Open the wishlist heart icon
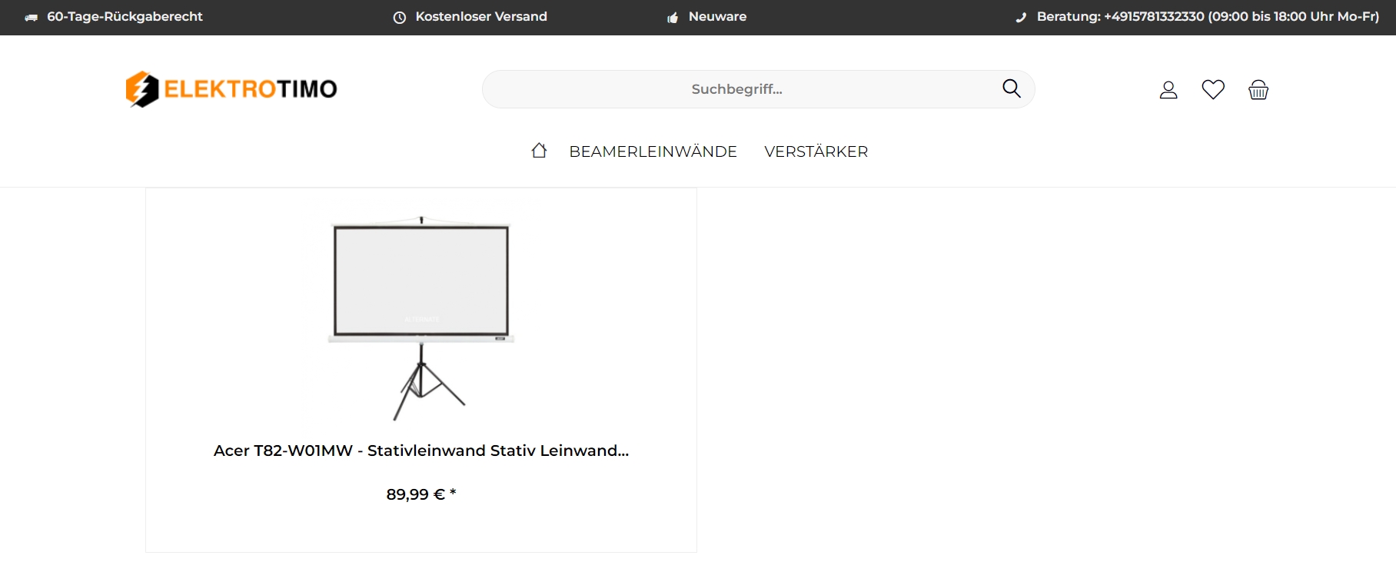Image resolution: width=1396 pixels, height=572 pixels. [1213, 90]
